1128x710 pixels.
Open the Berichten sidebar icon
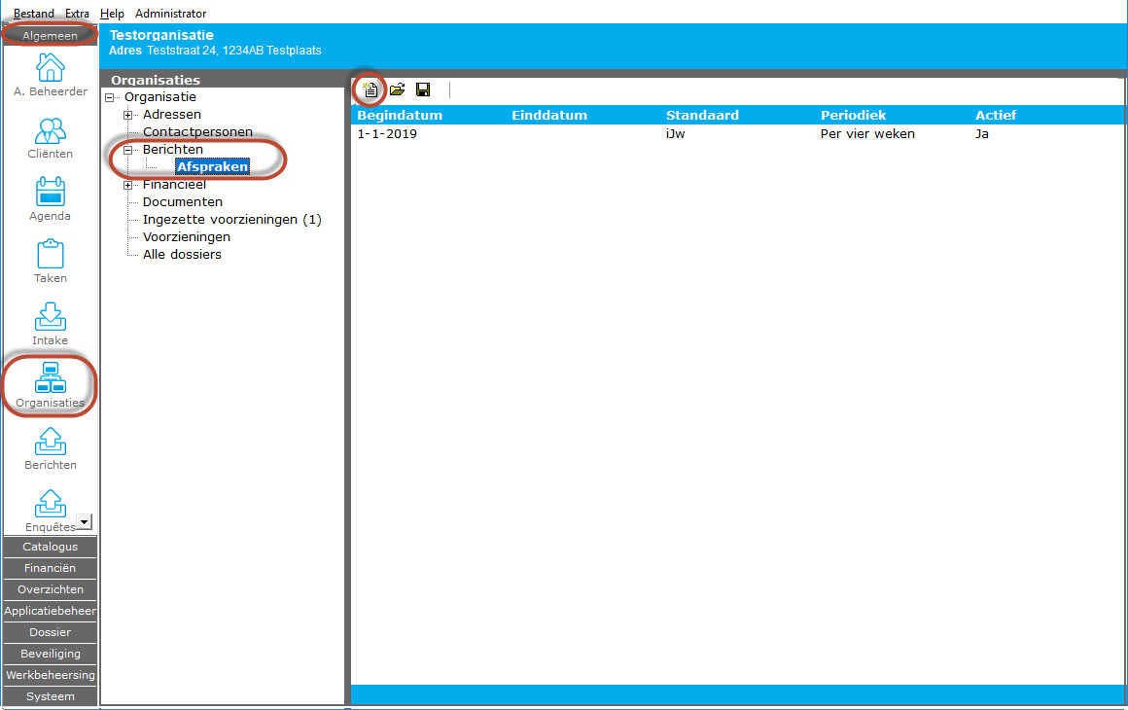coord(50,442)
